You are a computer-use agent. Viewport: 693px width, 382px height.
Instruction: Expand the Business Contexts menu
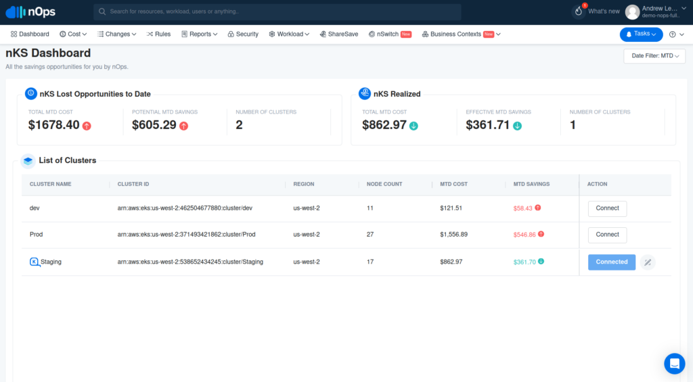(x=461, y=34)
